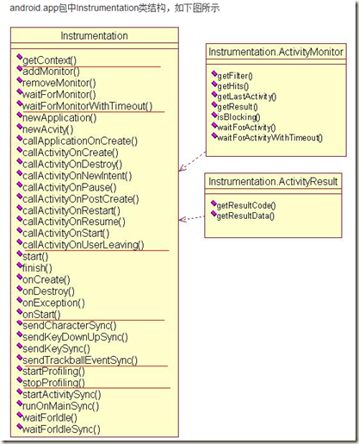Select the Instrumentation.ActivityMonitor class header
The width and height of the screenshot is (359, 444).
click(275, 52)
